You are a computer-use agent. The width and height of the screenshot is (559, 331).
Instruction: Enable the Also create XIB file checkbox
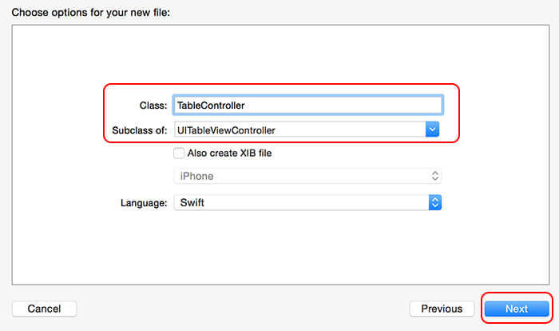(x=179, y=153)
